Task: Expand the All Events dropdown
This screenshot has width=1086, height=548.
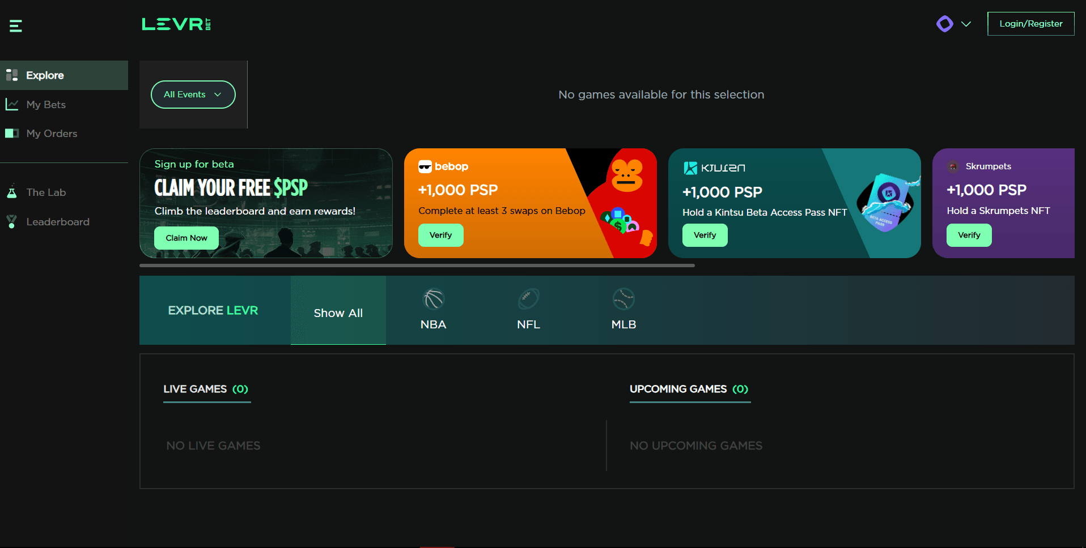Action: tap(193, 95)
